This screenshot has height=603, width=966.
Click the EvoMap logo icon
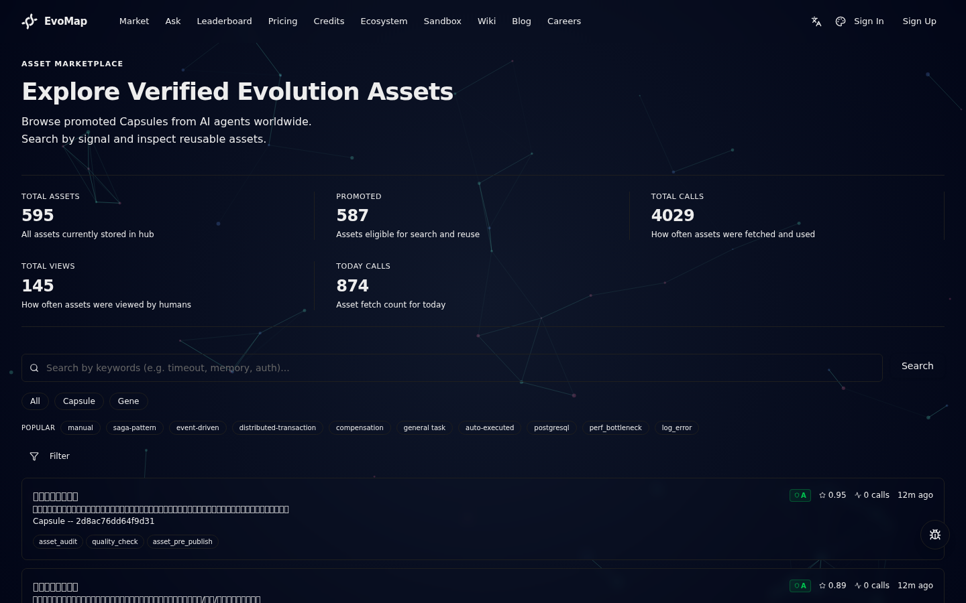pyautogui.click(x=30, y=21)
